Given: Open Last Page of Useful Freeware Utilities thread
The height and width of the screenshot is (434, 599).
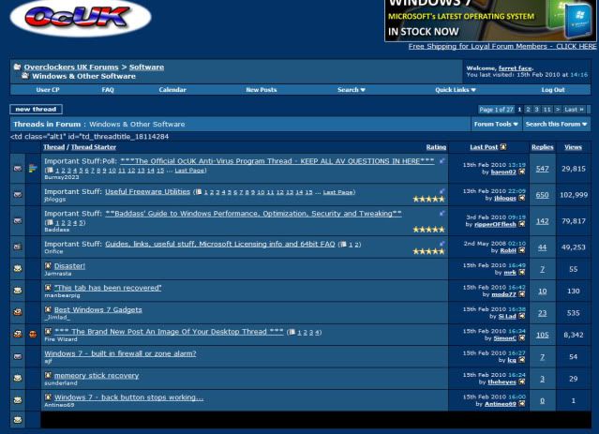Looking at the screenshot, I should click(337, 192).
